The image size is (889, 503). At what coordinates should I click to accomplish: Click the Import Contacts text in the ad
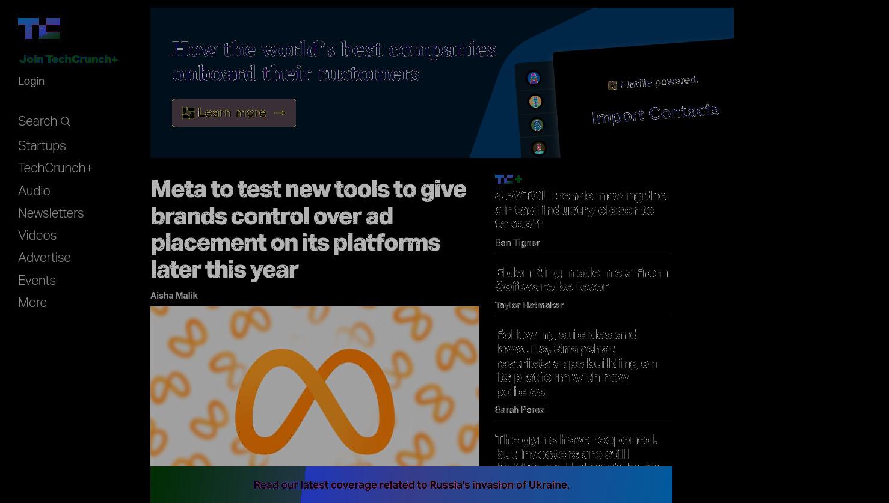pyautogui.click(x=655, y=113)
